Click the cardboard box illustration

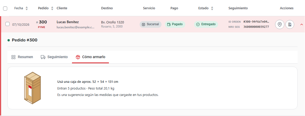tap(33, 88)
